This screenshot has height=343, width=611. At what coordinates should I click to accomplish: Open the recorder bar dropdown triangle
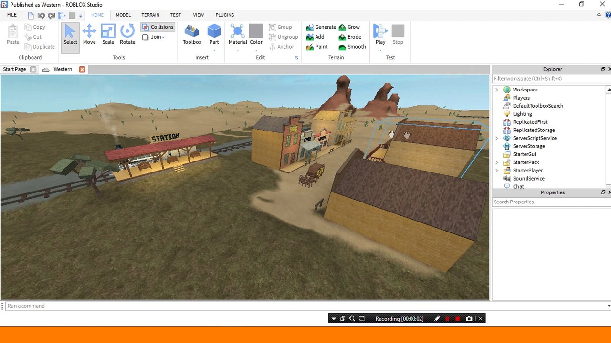pyautogui.click(x=334, y=319)
